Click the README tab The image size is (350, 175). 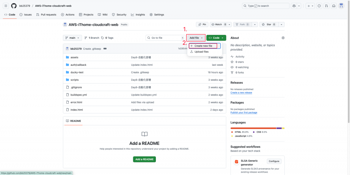pos(73,121)
